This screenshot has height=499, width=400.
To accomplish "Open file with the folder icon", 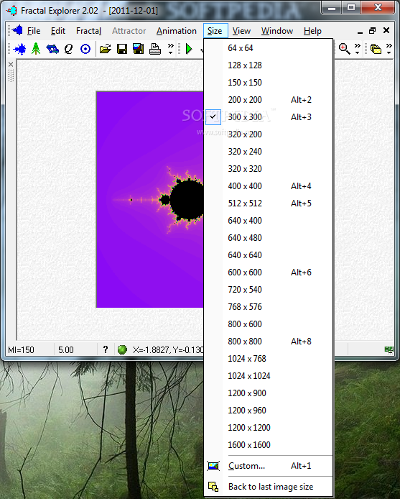I will [x=106, y=49].
